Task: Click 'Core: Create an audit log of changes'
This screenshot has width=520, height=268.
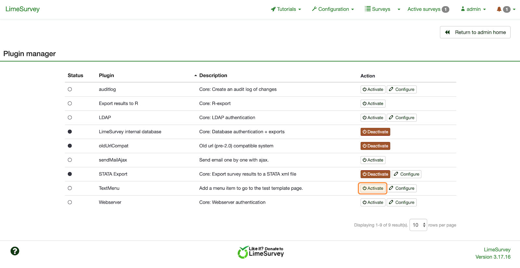Action: point(238,89)
